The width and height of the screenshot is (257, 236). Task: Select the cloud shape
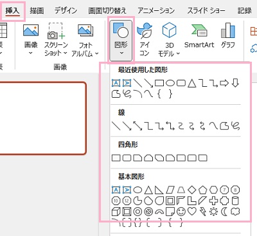(235, 212)
